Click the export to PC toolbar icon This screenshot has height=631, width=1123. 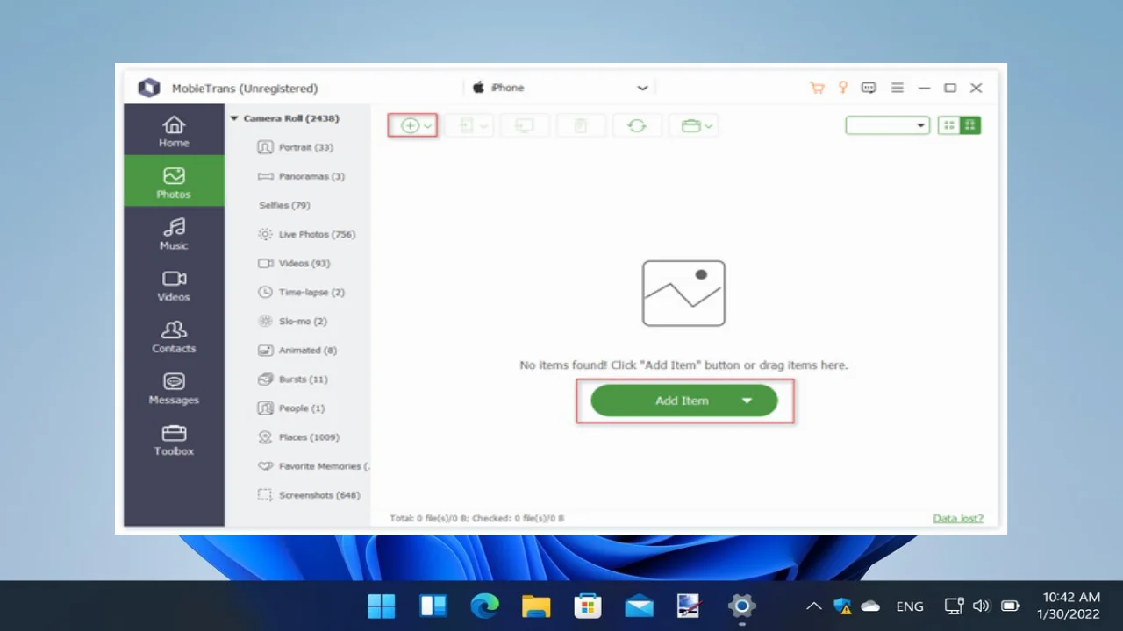pyautogui.click(x=525, y=125)
